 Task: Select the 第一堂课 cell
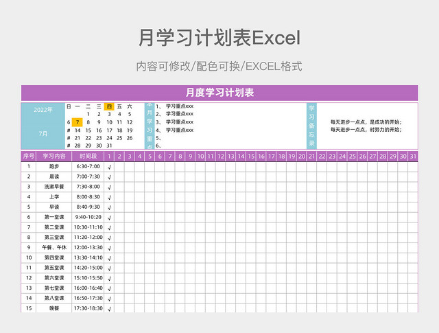(54, 217)
